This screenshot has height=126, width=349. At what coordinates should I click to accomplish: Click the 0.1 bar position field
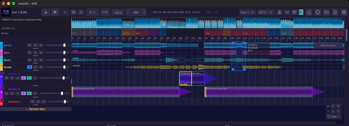(x=92, y=12)
